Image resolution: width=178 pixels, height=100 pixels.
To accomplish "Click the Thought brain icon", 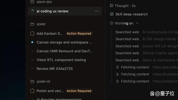I will coord(112,6).
